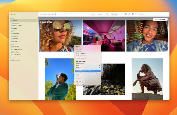Switch to the Years view
The height and width of the screenshot is (115, 177).
[x=93, y=14]
